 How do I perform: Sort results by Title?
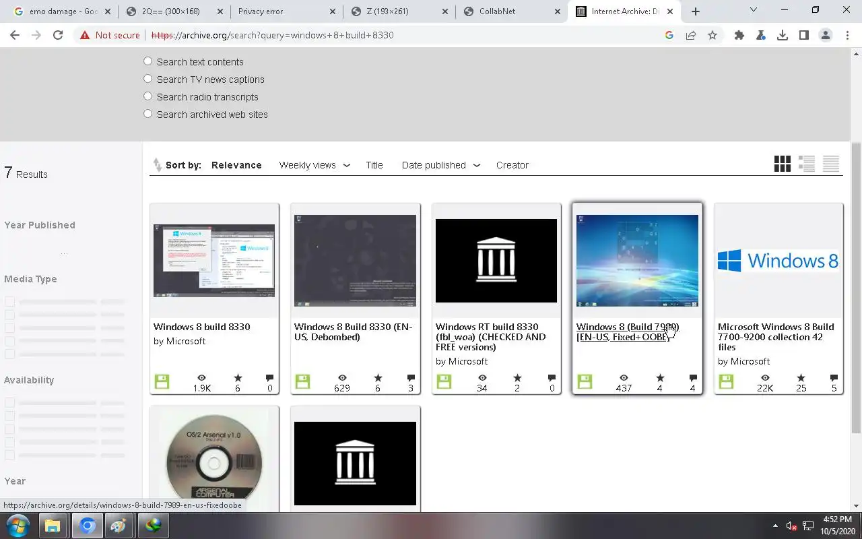(374, 165)
